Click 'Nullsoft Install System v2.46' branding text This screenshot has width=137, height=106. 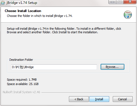[22, 92]
